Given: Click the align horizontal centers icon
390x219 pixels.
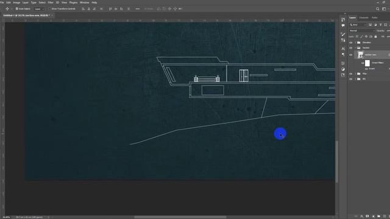Looking at the screenshot, I should pyautogui.click(x=89, y=9).
